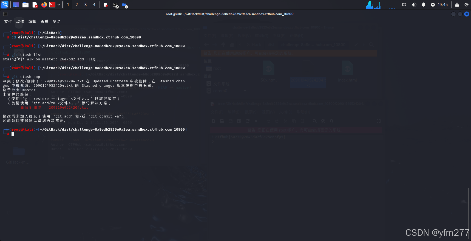
Task: Click the 'git add/rm' hint line
Action: point(59,103)
